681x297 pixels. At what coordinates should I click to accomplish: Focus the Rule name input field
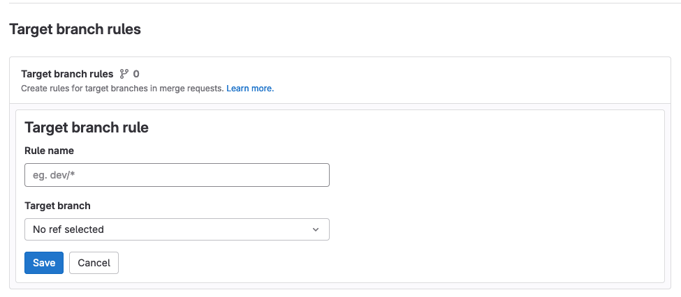point(177,175)
